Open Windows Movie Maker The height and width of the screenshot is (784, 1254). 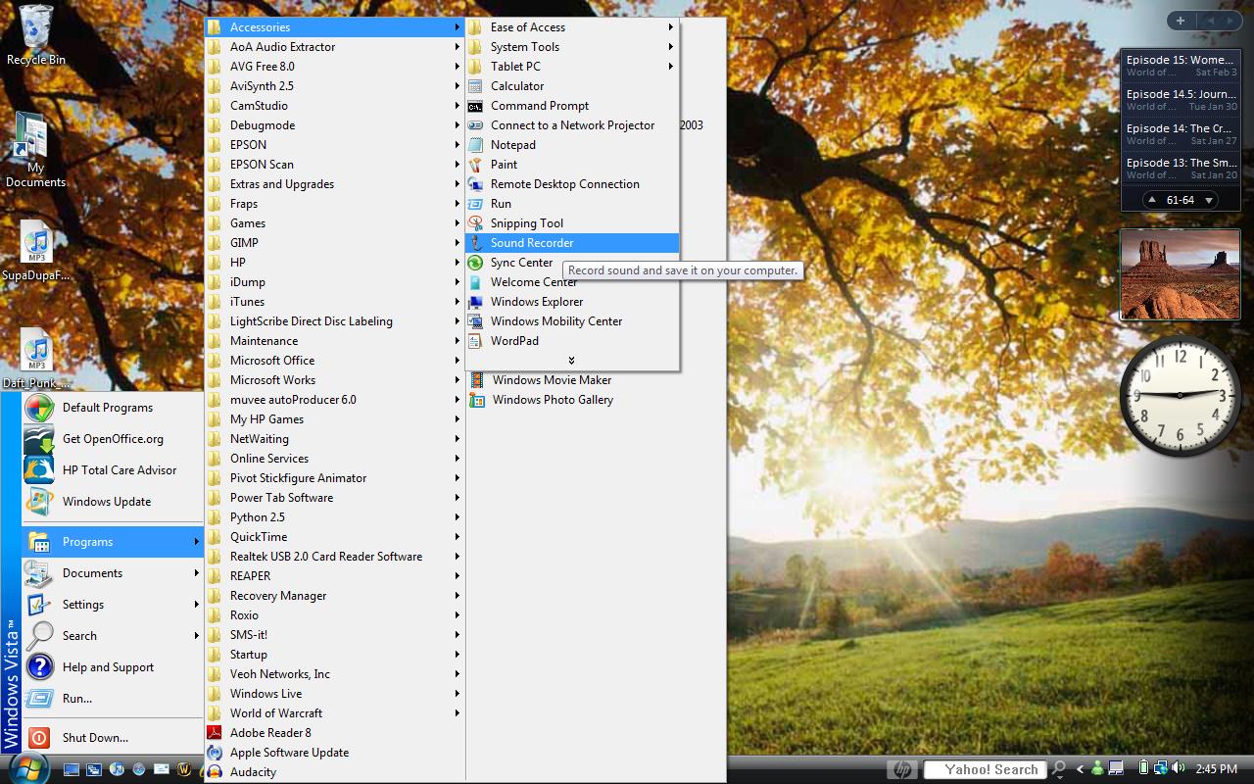(595, 380)
